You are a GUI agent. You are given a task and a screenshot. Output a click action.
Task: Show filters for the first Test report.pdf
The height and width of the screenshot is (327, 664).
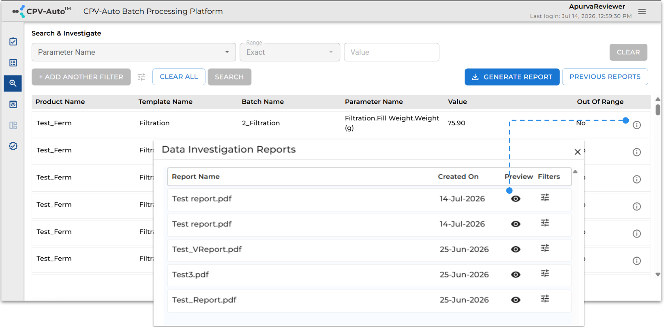click(x=545, y=198)
